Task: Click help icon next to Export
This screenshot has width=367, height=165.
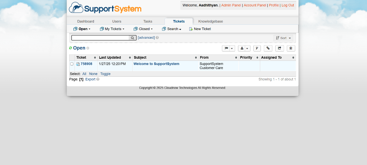Action: [98, 79]
